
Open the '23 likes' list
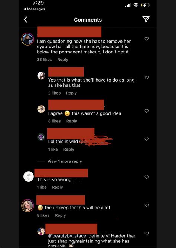44,60
